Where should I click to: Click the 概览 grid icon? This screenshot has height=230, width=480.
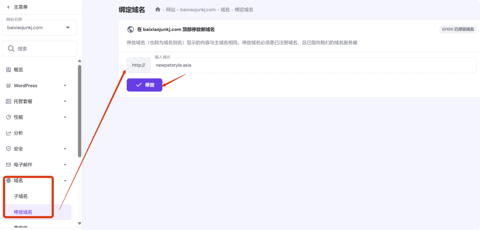(x=8, y=70)
